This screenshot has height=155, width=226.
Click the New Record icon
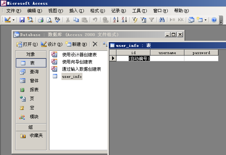[172, 20]
